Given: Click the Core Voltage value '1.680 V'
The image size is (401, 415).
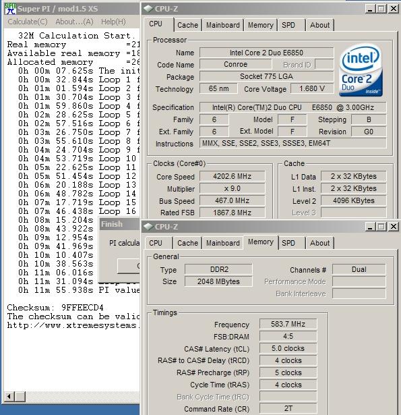Looking at the screenshot, I should [312, 88].
